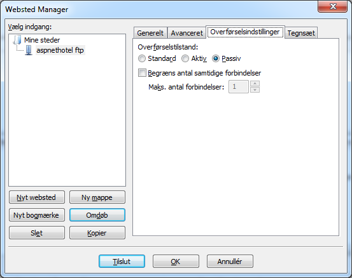352x278 pixels.
Task: Click the Nyt websted button
Action: (37, 197)
